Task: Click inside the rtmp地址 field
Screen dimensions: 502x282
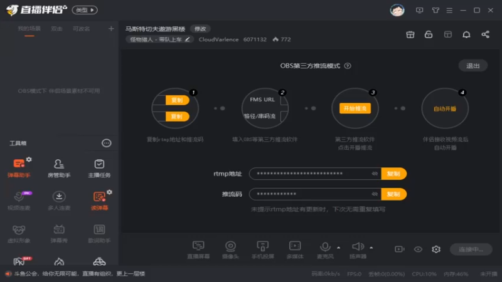Action: pos(315,174)
